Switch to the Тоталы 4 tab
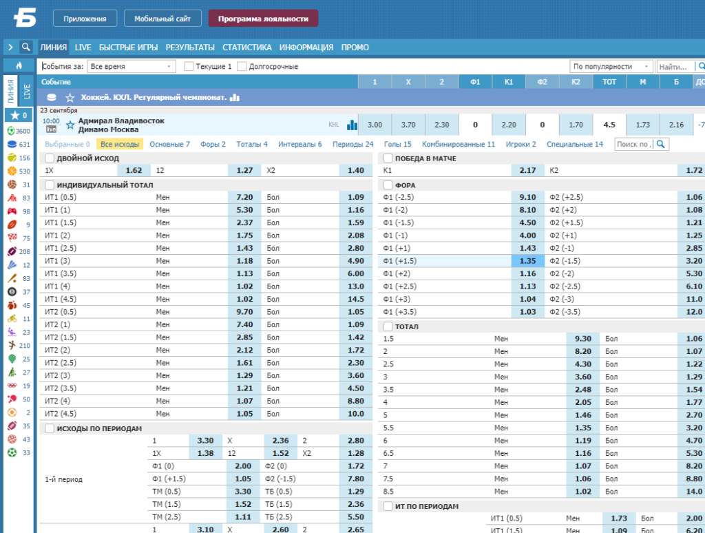The image size is (705, 533). coord(252,144)
